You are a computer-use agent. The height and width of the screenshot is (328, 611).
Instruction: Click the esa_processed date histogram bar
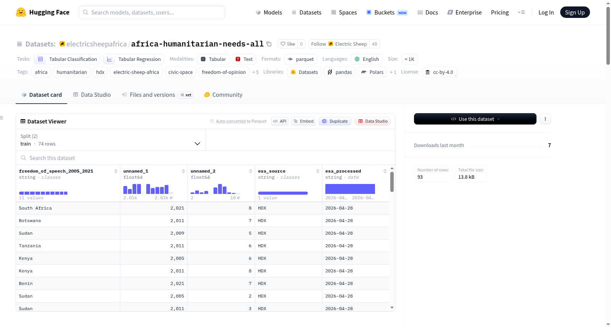pyautogui.click(x=350, y=189)
